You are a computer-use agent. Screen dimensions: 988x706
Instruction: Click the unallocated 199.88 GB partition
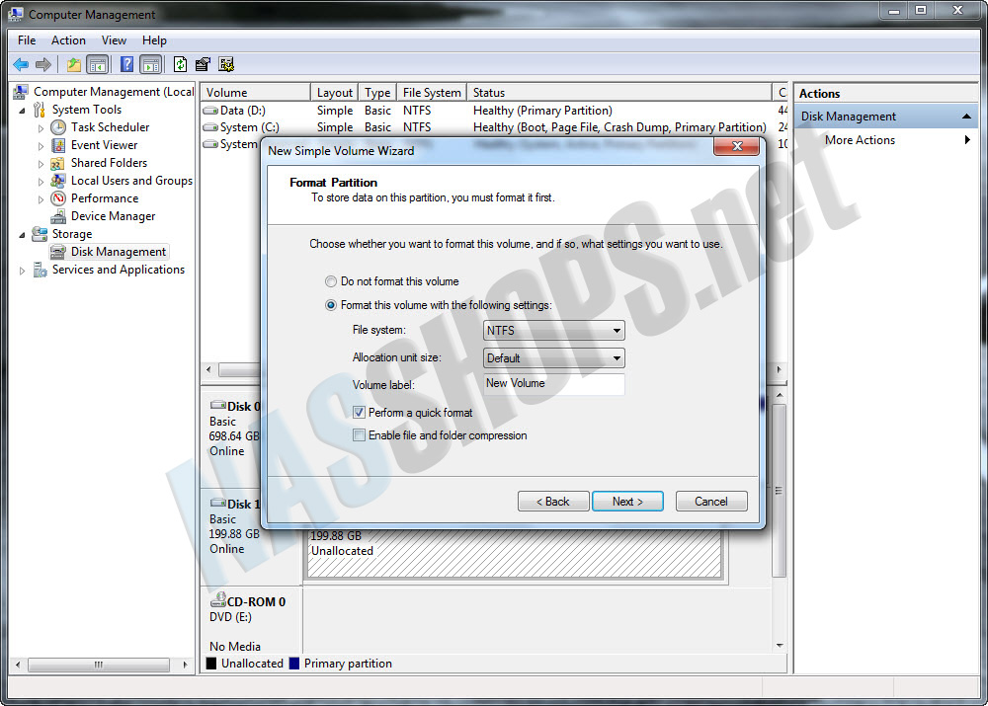tap(514, 553)
